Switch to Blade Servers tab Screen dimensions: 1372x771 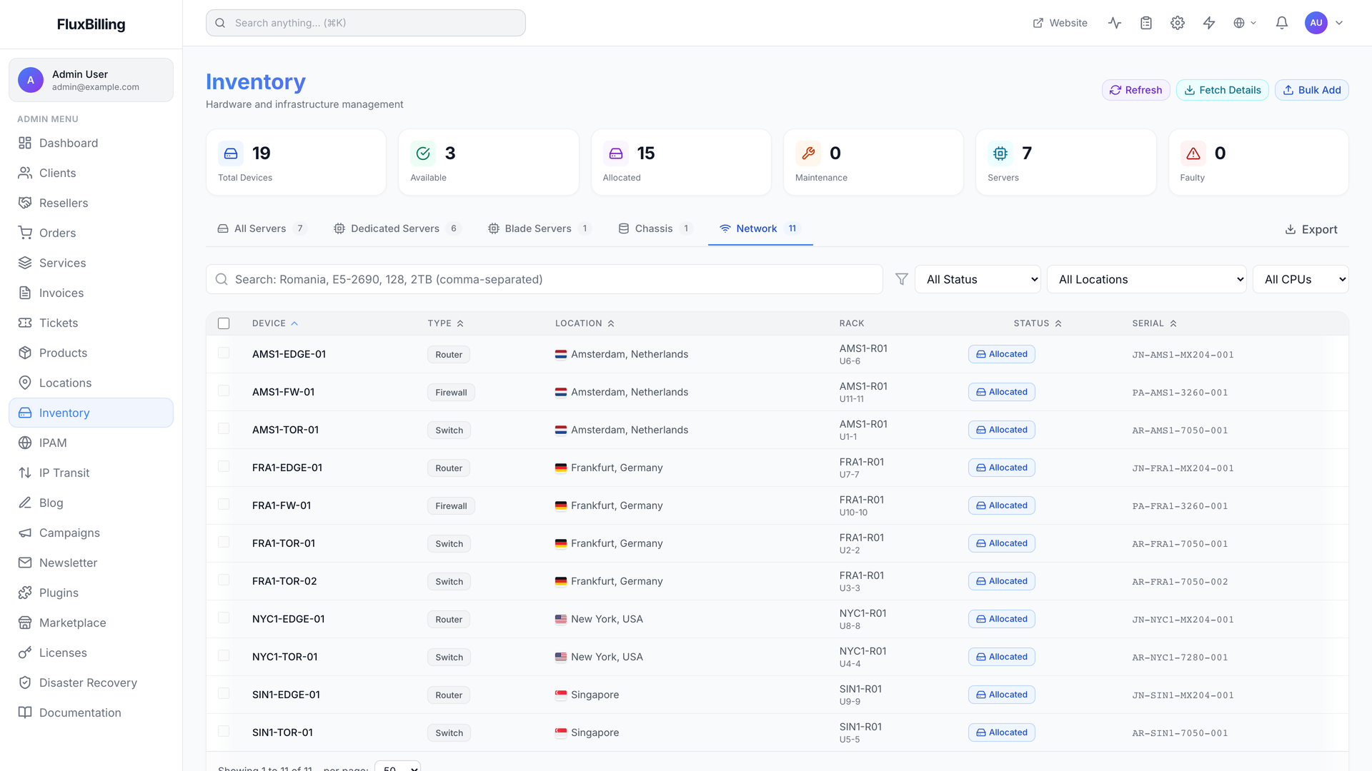(x=539, y=228)
